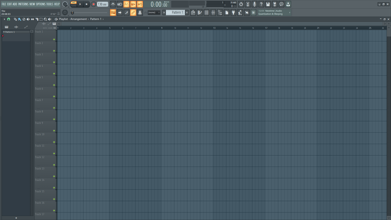Open the FILE menu

4,4
